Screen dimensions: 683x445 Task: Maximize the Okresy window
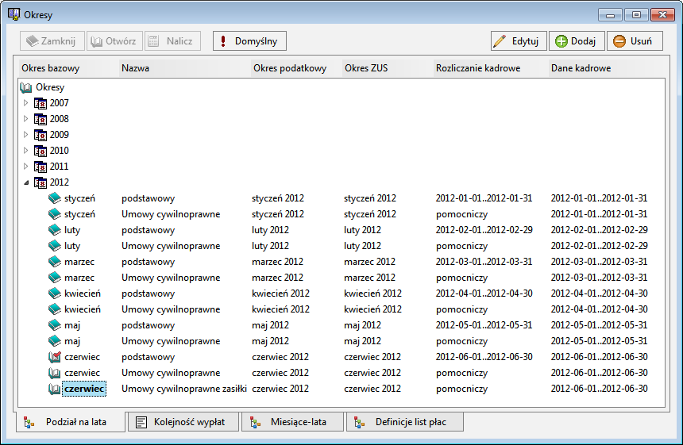[636, 15]
